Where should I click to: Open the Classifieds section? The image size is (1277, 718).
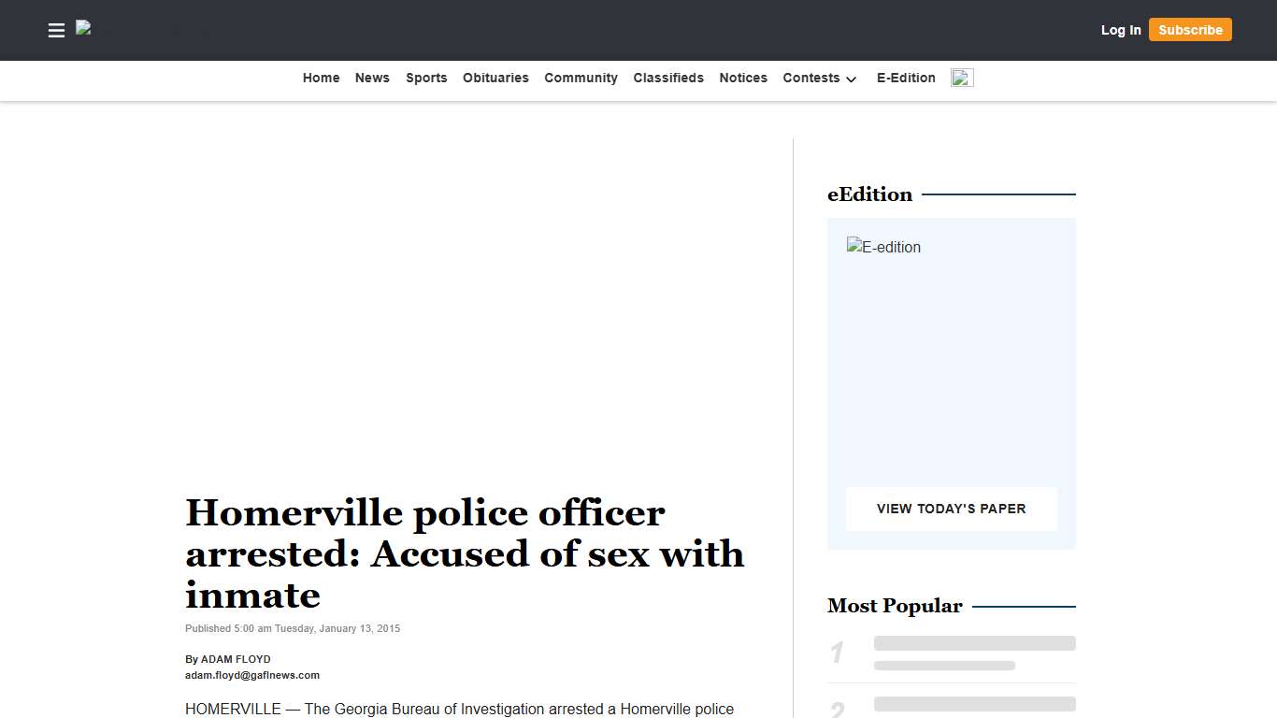click(x=668, y=79)
